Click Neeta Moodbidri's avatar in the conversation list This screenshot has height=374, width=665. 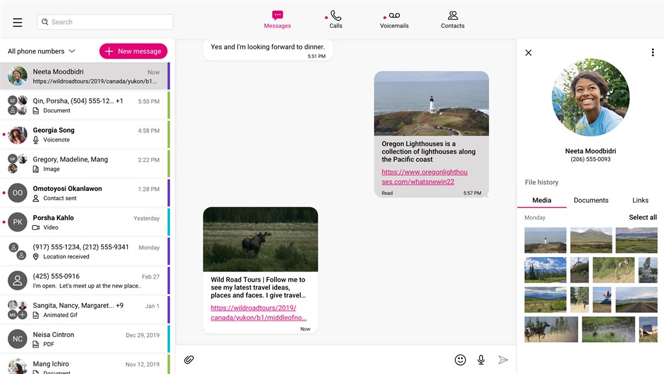tap(18, 76)
